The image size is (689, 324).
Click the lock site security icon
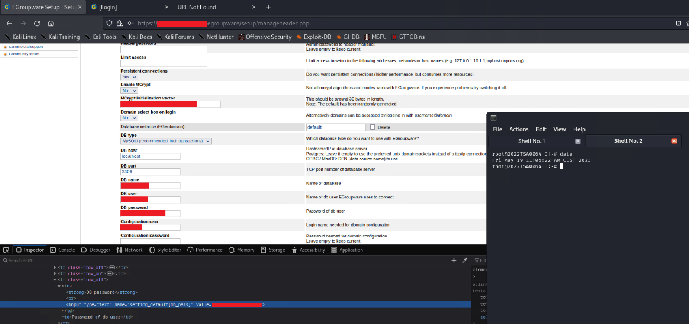(x=119, y=23)
